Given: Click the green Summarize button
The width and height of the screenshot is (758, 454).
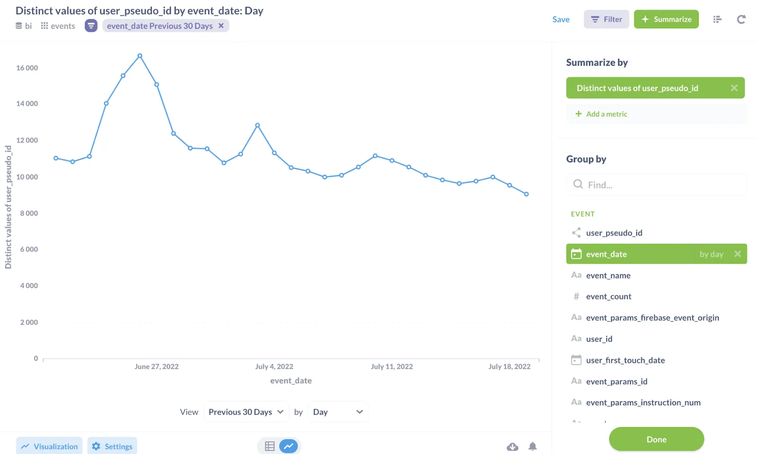Looking at the screenshot, I should pos(666,19).
